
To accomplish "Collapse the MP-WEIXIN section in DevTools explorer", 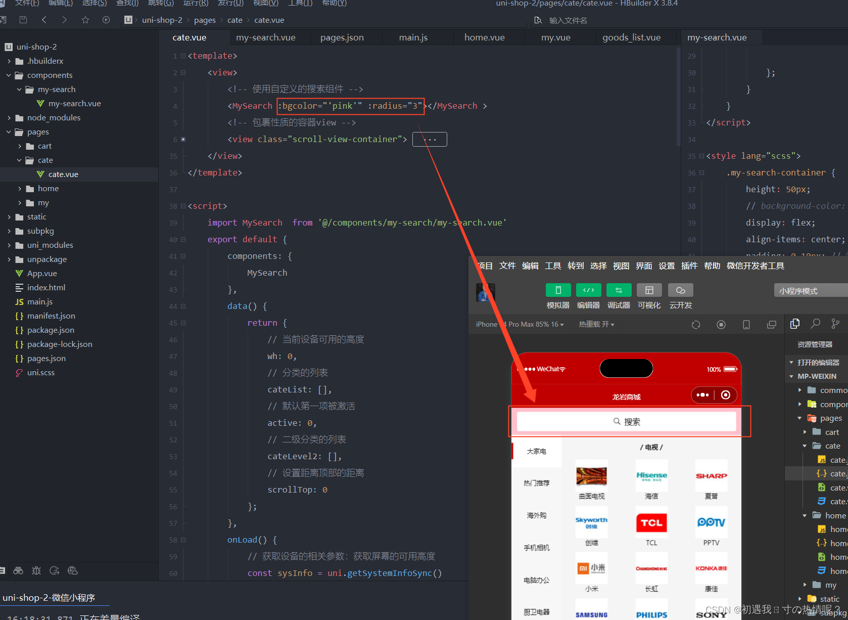I will coord(792,376).
